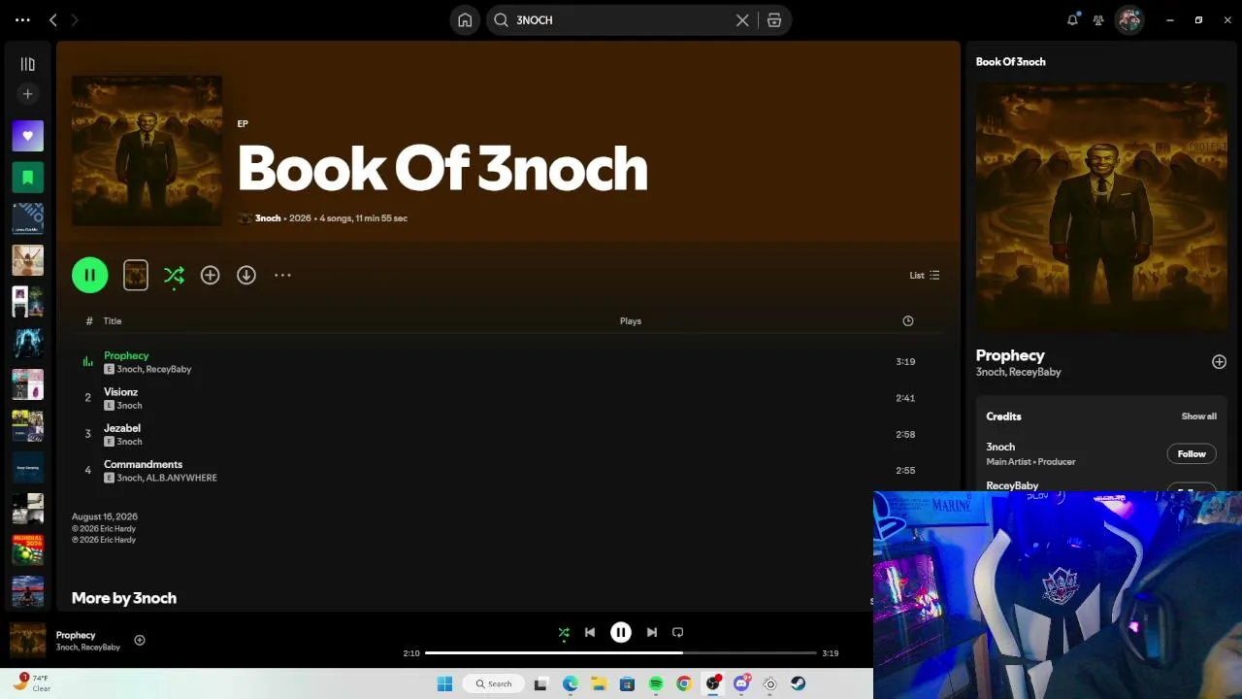Open the Prophecy title in the right panel
This screenshot has height=699, width=1242.
(1010, 355)
